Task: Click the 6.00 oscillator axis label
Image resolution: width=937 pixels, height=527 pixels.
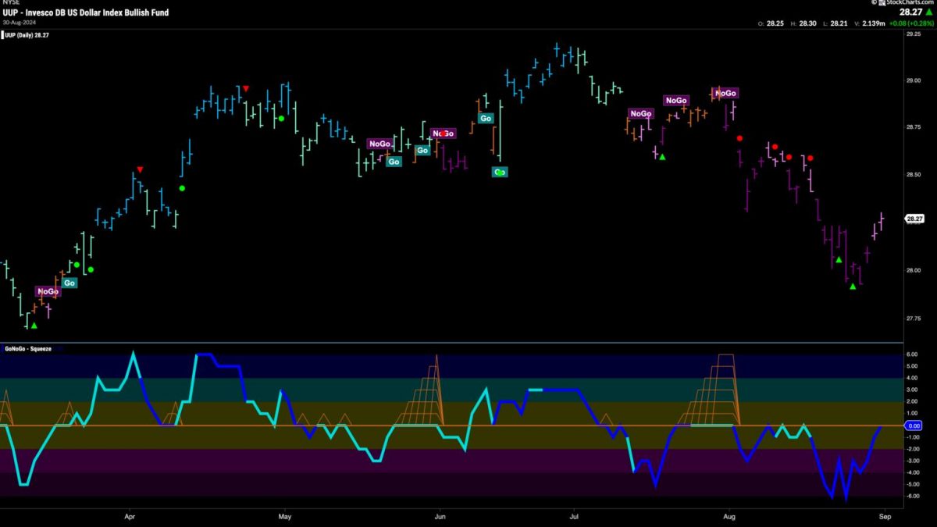Action: pos(913,355)
